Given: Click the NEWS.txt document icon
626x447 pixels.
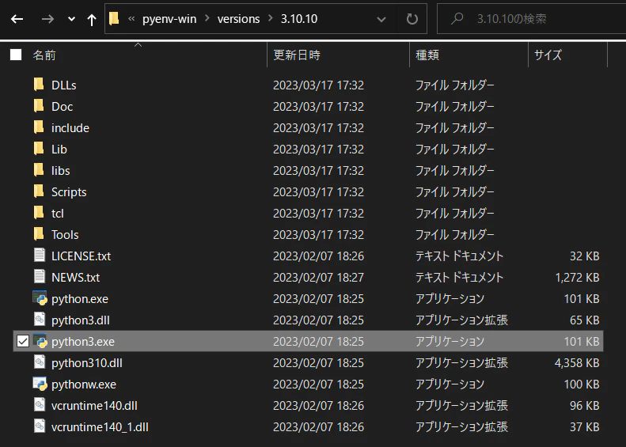Looking at the screenshot, I should pos(39,277).
